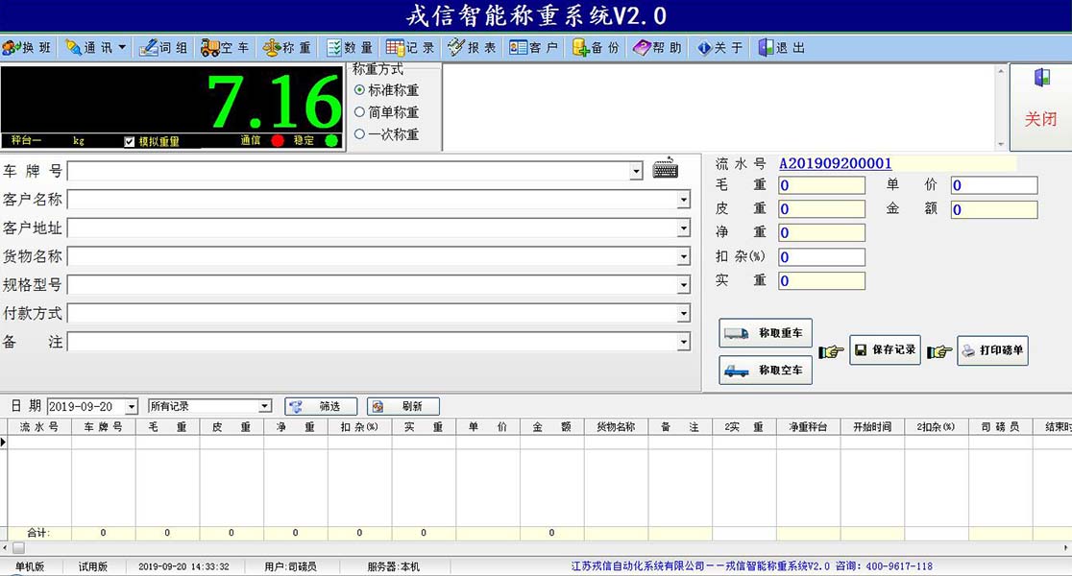Click the 备份 backup toolbar icon
Screen dimensions: 1072x576
point(580,48)
